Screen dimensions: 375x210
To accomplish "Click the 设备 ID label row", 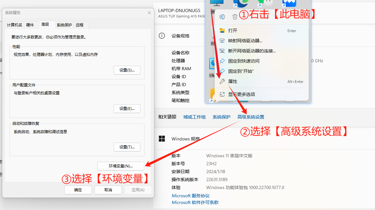I will click(x=179, y=77).
